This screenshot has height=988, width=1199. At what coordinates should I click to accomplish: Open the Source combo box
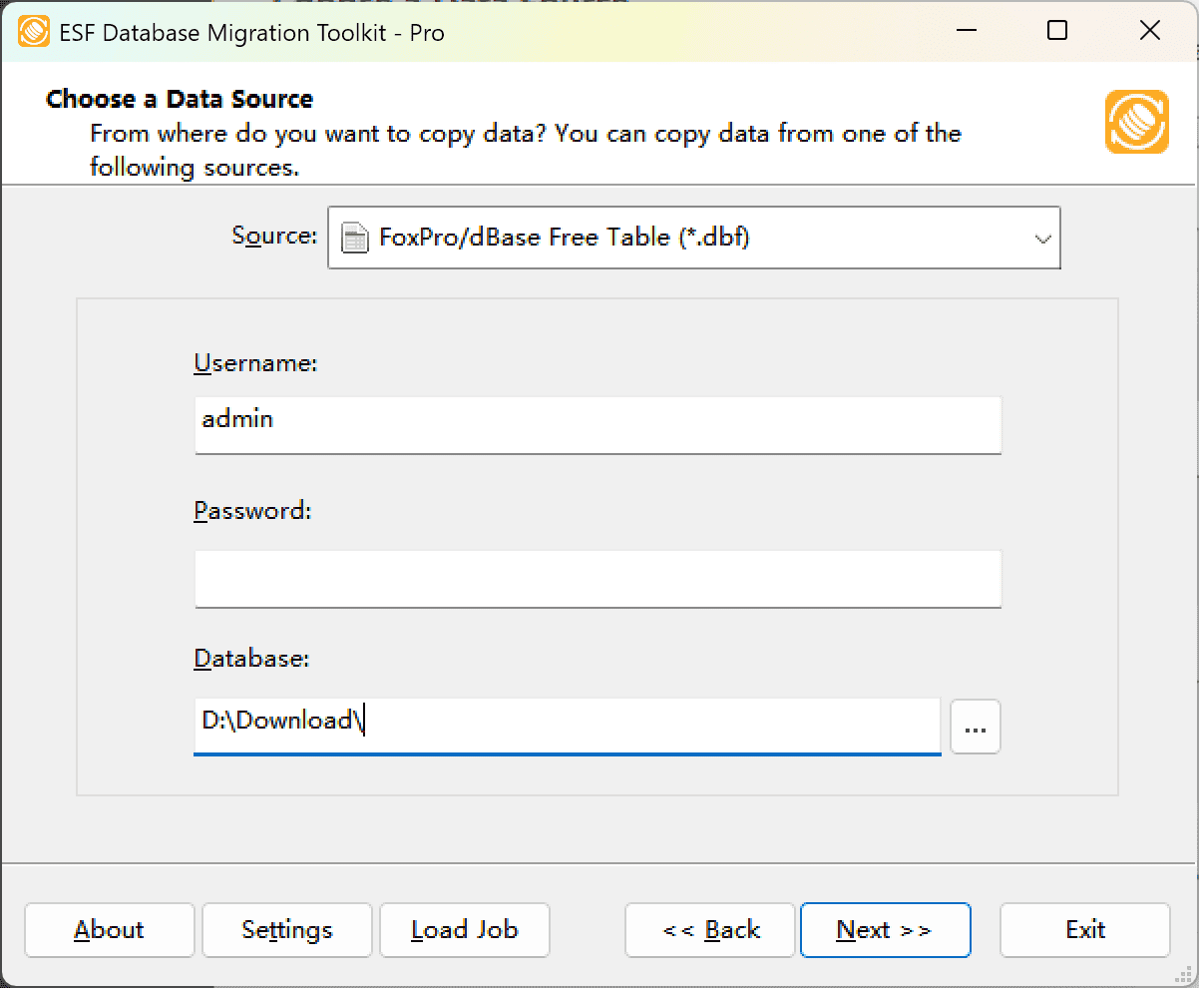(x=693, y=238)
